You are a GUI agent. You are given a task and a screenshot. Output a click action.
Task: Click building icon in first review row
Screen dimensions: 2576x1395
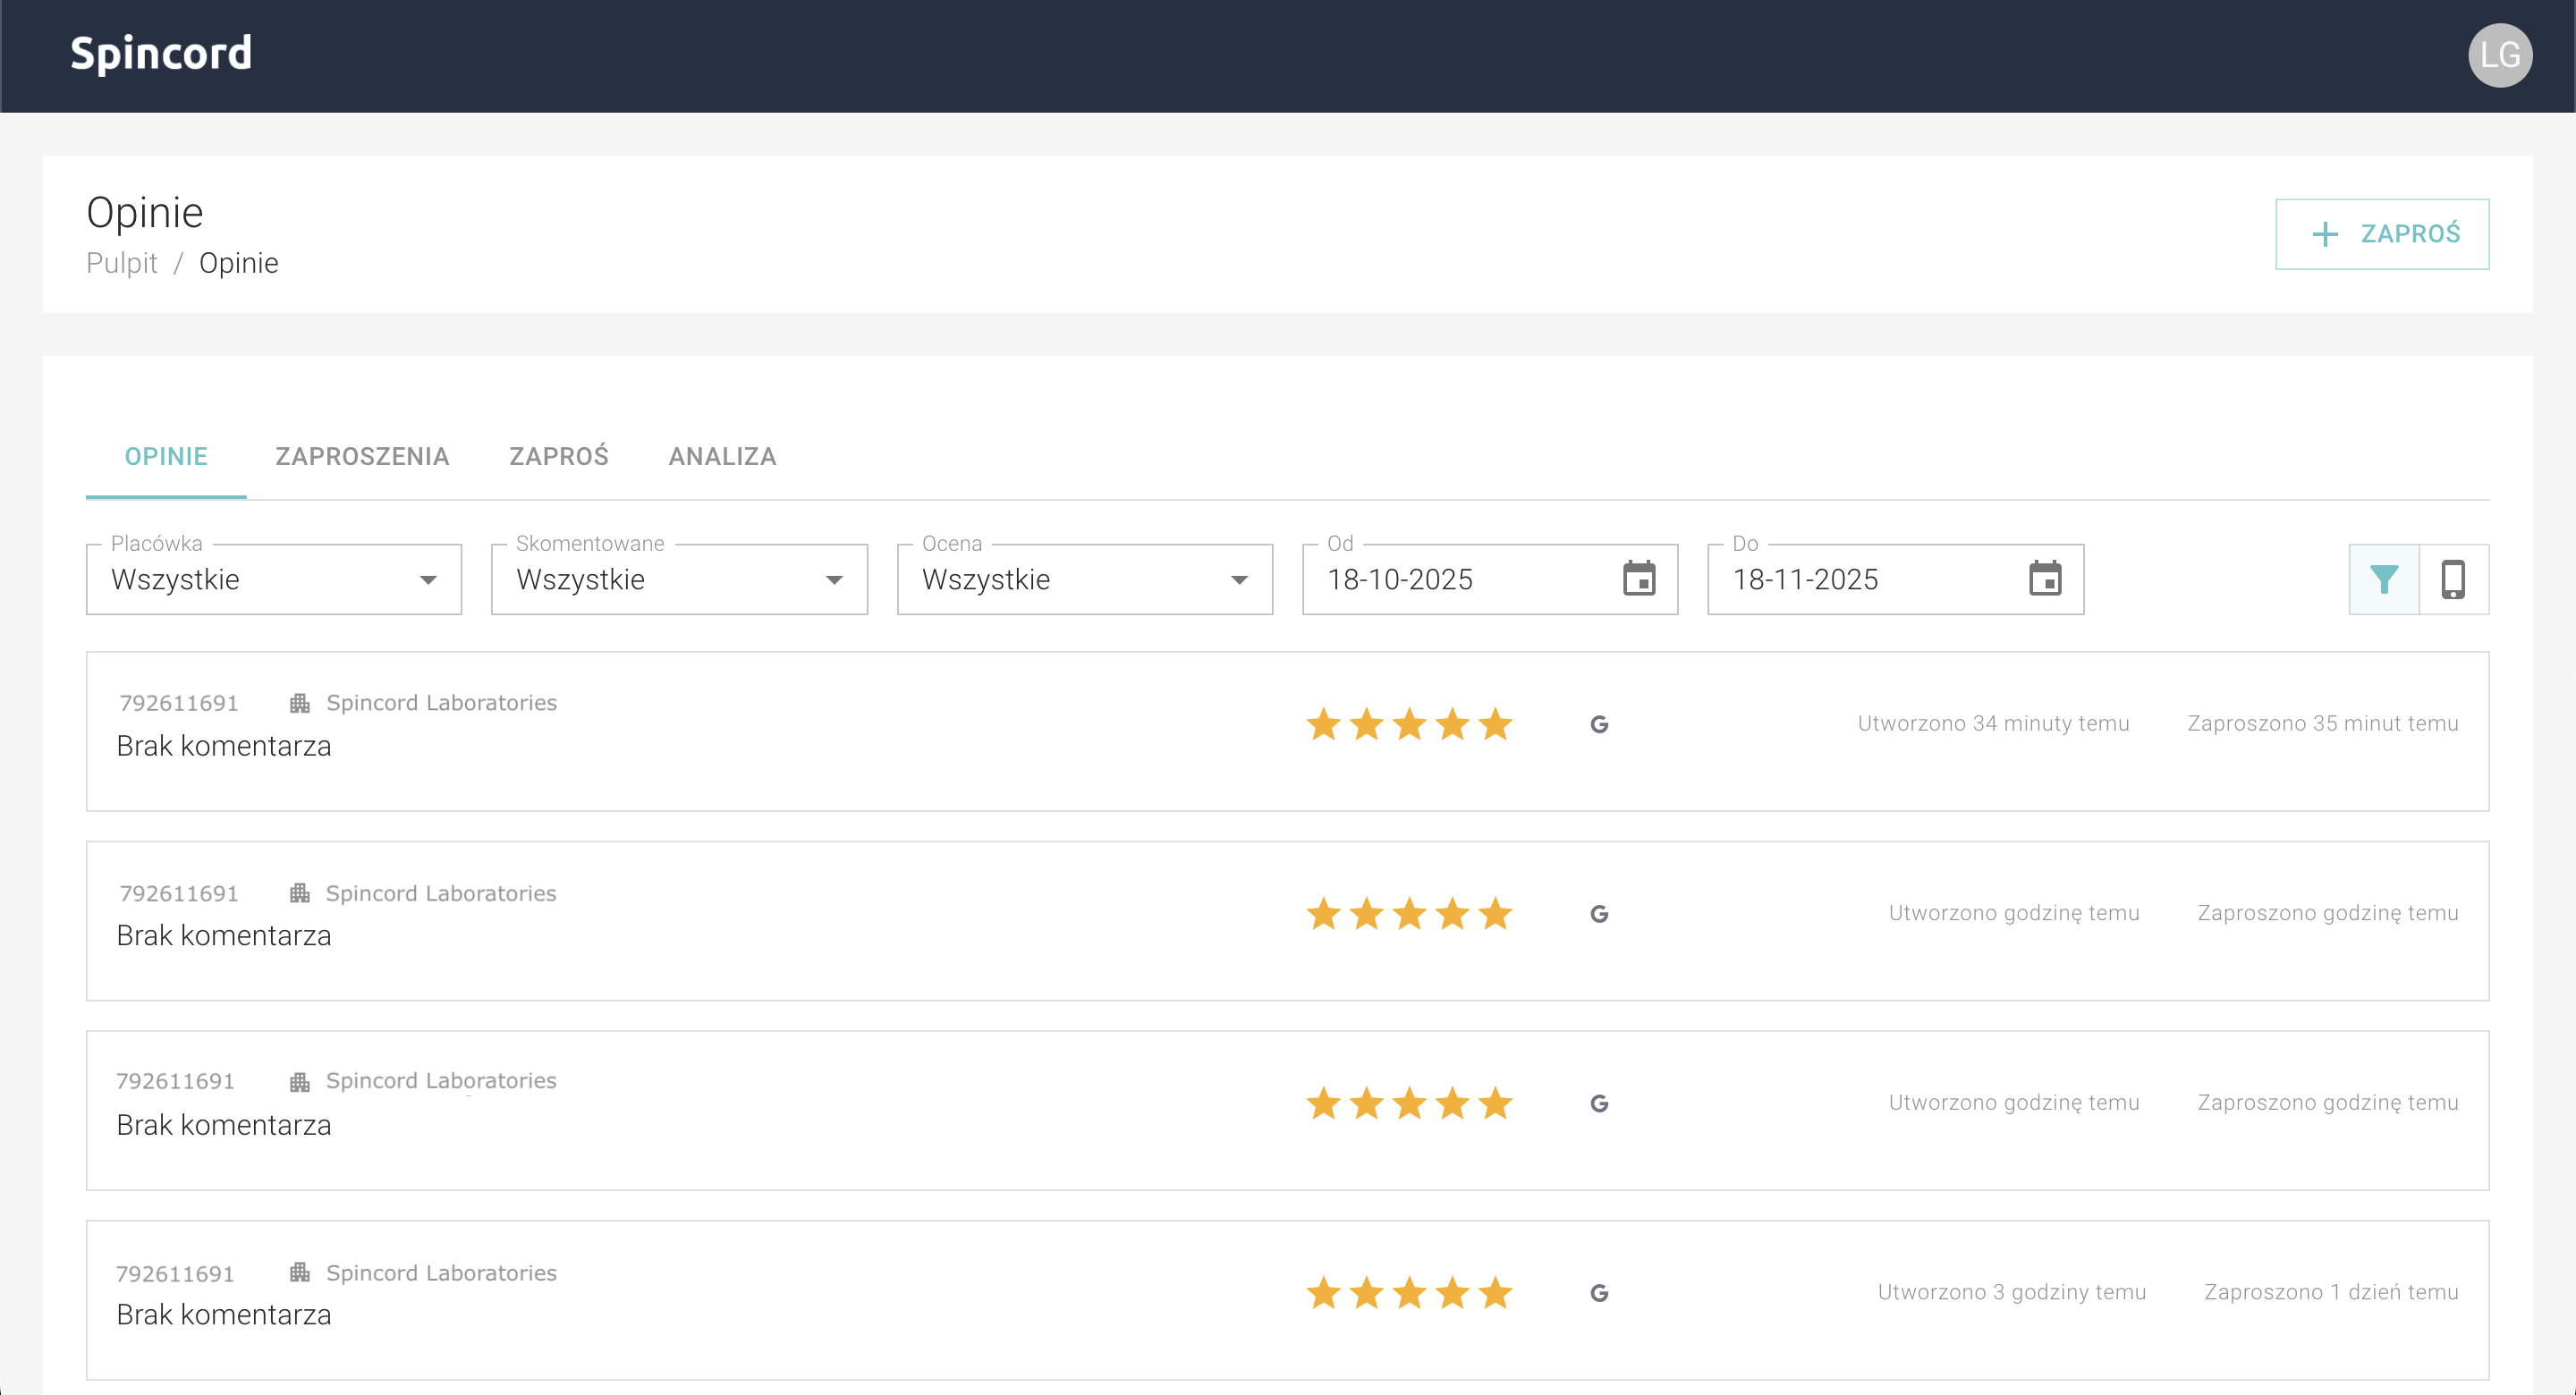point(299,703)
